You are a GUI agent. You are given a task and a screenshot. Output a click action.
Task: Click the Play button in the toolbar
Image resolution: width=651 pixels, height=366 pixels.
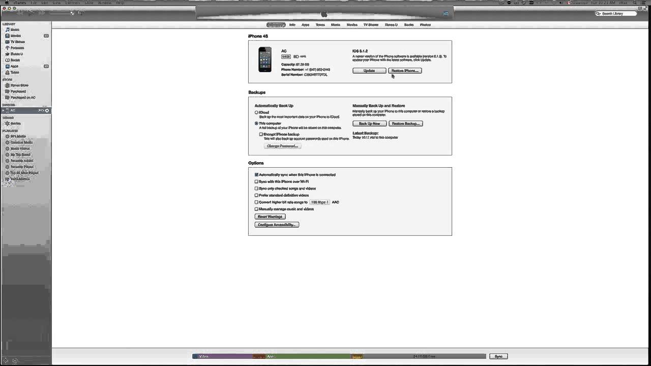pos(29,13)
